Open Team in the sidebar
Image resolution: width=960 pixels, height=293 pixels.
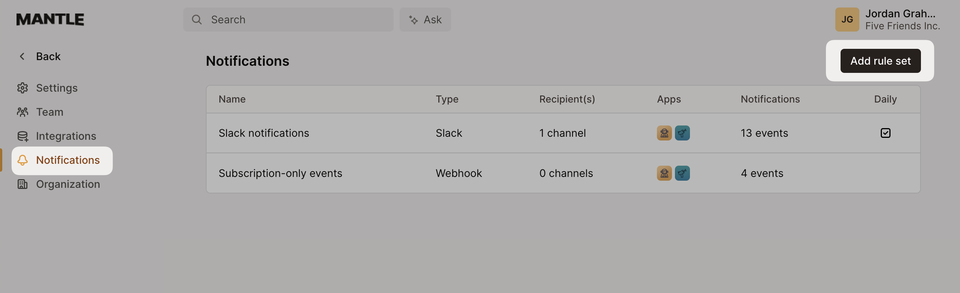click(x=50, y=112)
